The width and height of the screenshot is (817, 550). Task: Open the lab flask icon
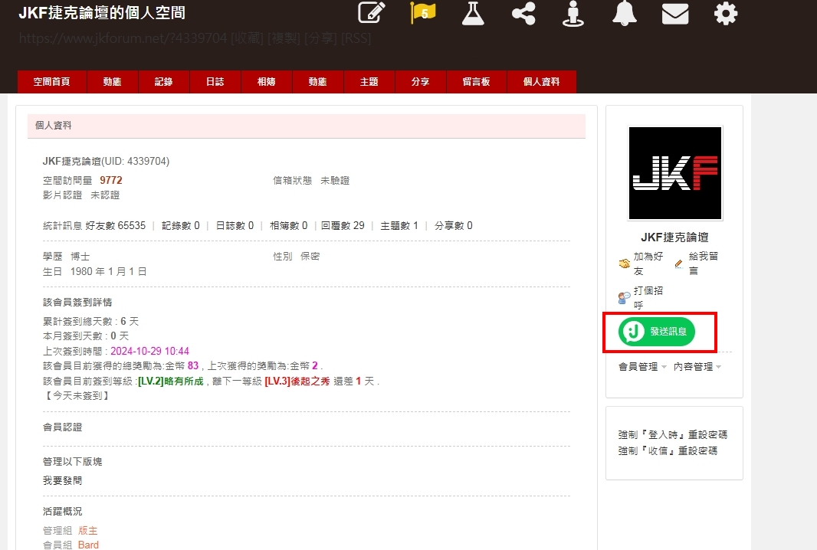click(473, 13)
